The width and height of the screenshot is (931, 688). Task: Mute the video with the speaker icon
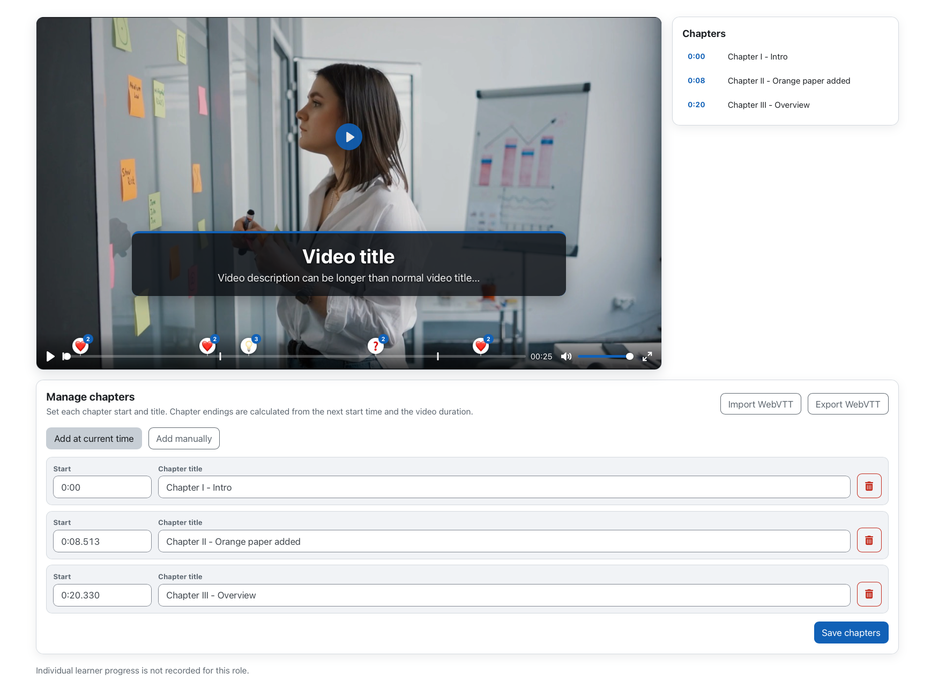click(x=566, y=356)
